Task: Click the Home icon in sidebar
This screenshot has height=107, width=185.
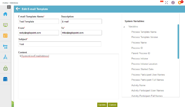Action: (5, 14)
